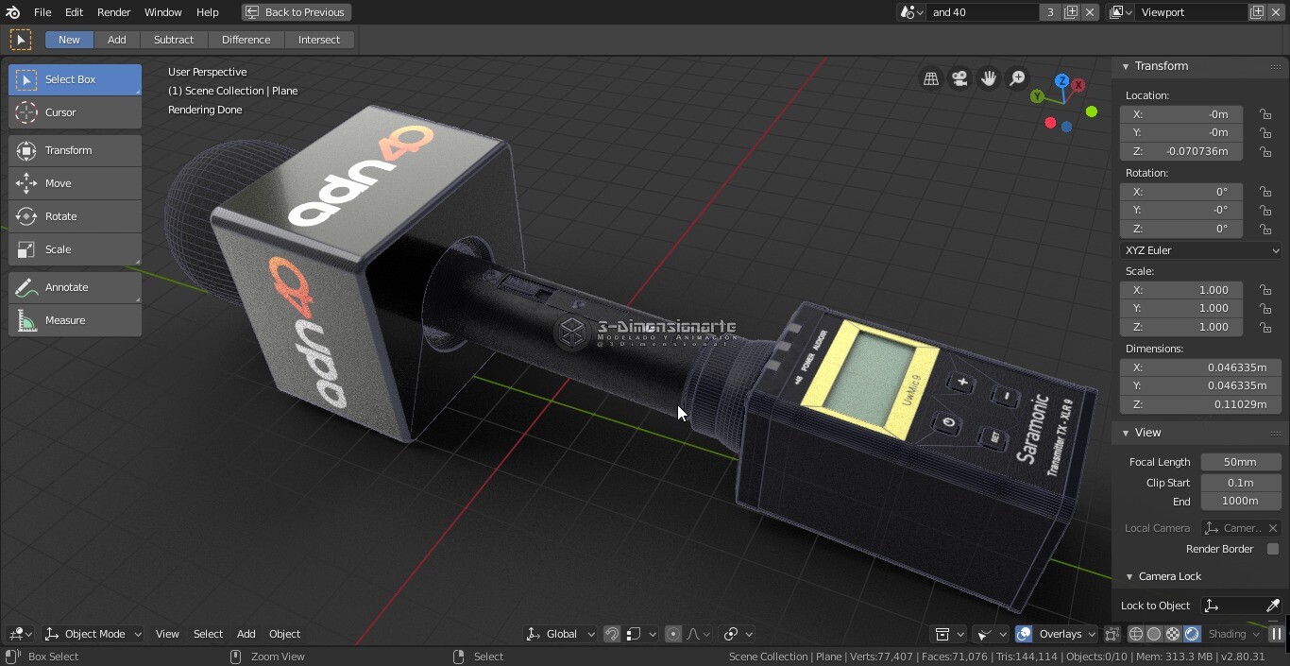This screenshot has width=1290, height=666.
Task: Click Back to Previous button
Action: pos(297,12)
